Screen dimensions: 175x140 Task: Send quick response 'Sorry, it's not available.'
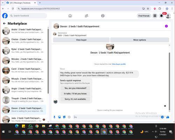point(75,99)
